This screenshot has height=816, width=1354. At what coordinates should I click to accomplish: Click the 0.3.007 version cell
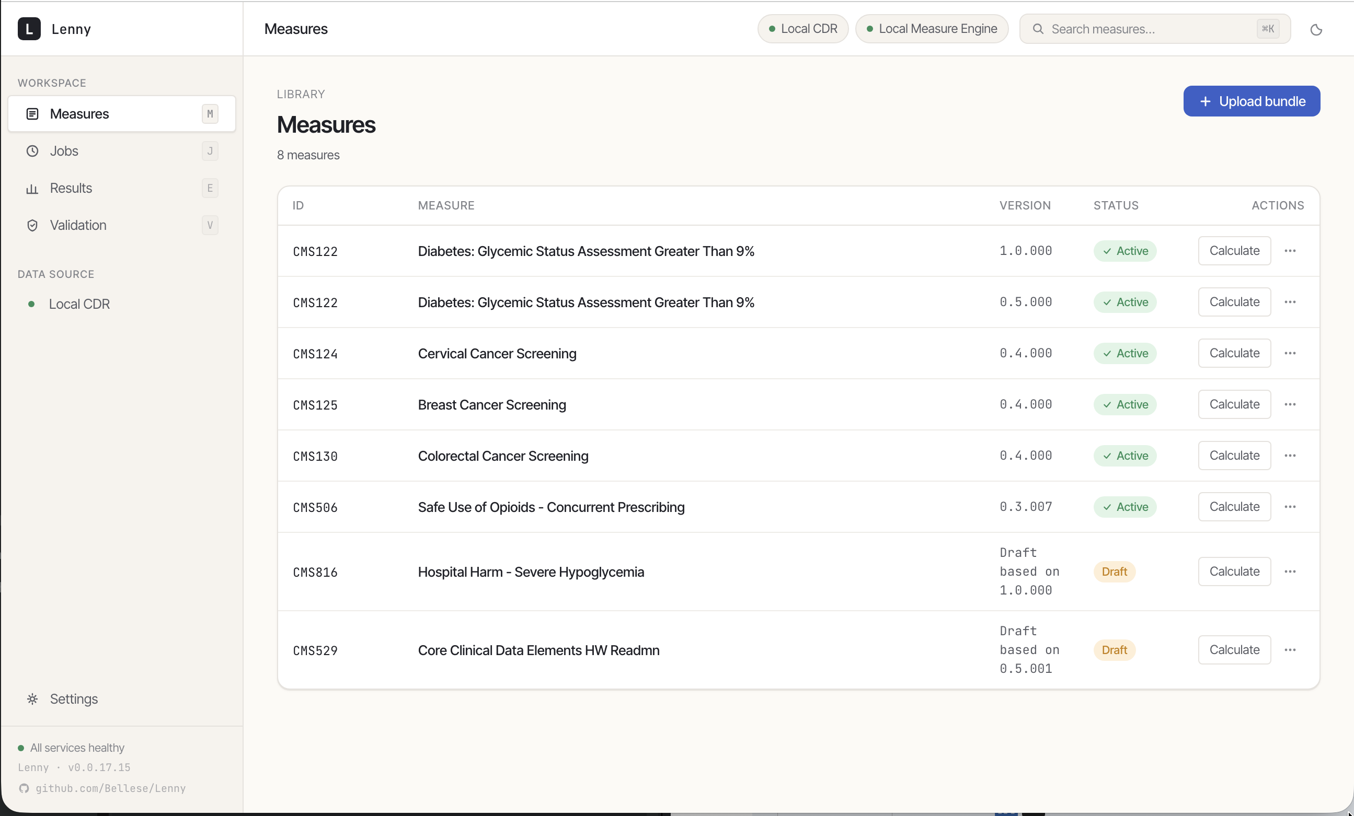pos(1025,507)
